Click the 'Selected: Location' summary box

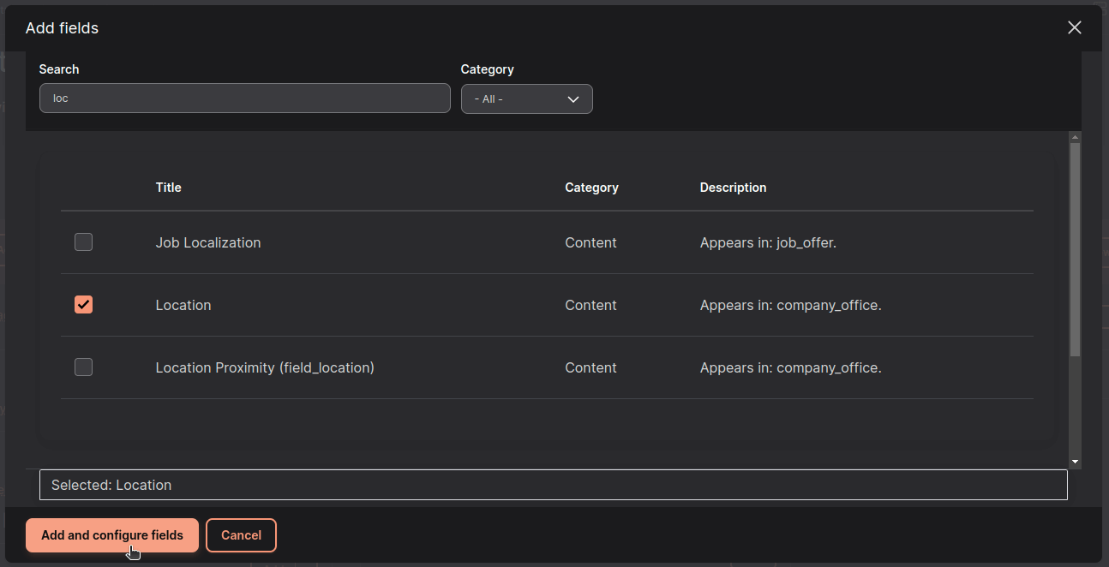pyautogui.click(x=553, y=485)
